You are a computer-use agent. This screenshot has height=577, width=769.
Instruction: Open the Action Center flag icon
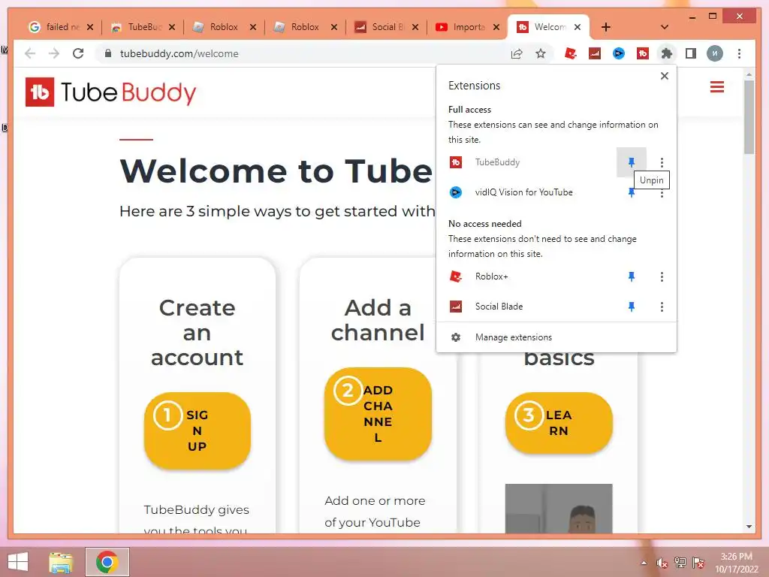(698, 563)
